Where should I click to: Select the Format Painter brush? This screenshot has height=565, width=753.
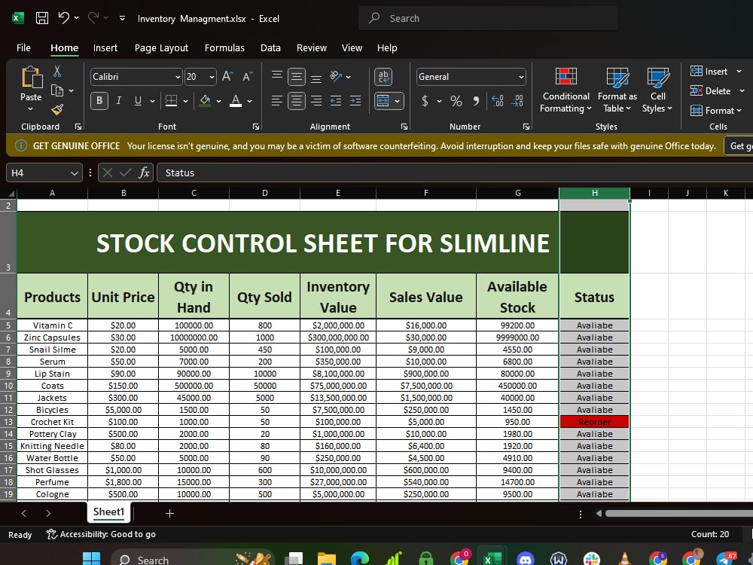pyautogui.click(x=57, y=109)
